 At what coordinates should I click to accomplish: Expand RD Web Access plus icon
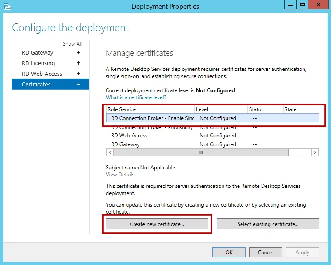tap(78, 74)
